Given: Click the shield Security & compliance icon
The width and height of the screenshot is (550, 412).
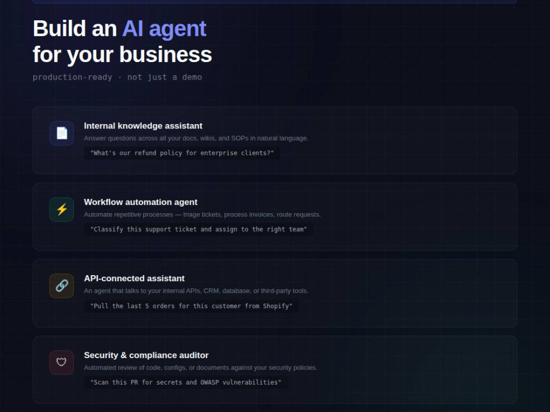Looking at the screenshot, I should click(62, 363).
